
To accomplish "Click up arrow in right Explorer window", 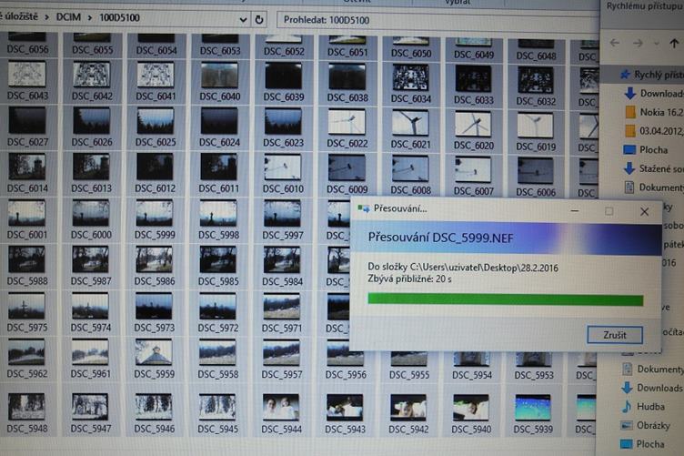I will (x=674, y=43).
